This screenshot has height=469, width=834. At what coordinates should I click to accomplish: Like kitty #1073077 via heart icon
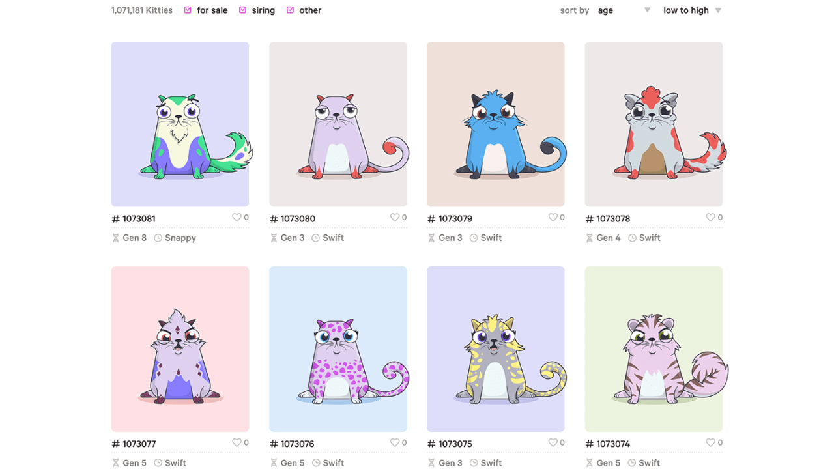(237, 442)
